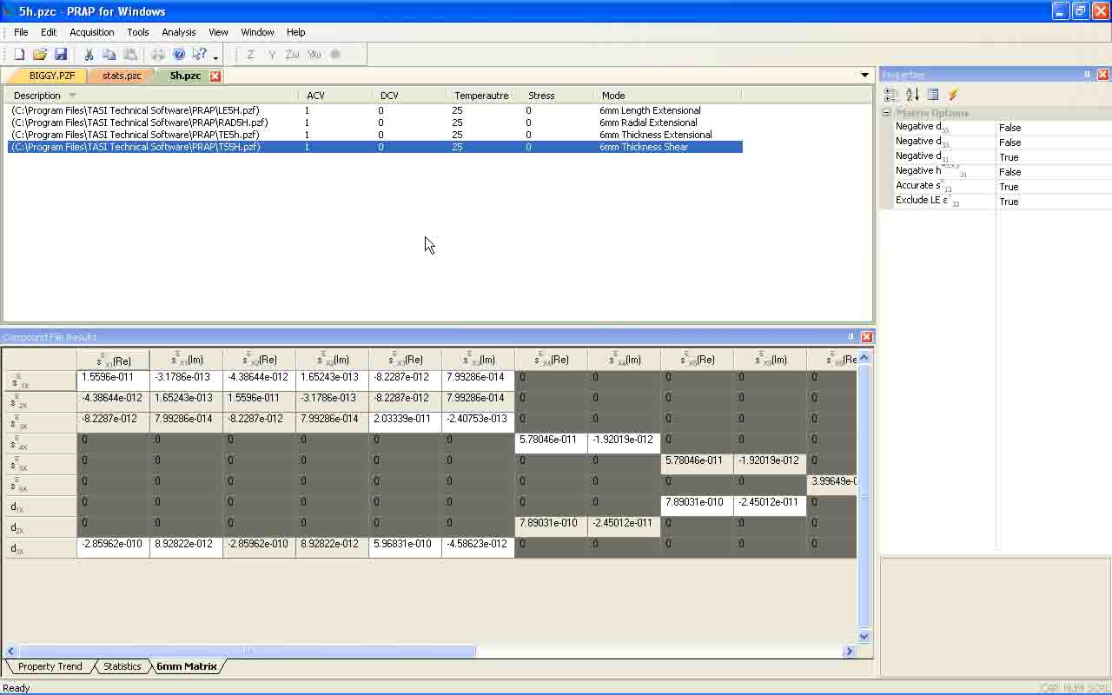Switch Properties panel to categorized view
The width and height of the screenshot is (1112, 695).
[x=891, y=95]
